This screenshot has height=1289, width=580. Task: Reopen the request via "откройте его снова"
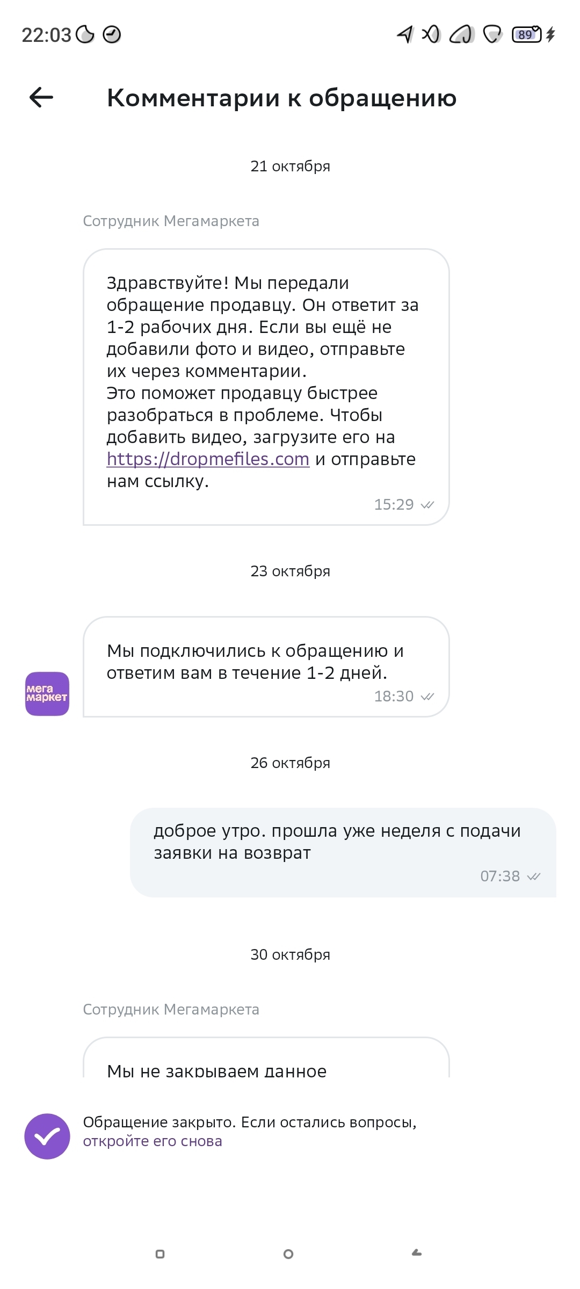click(x=153, y=1141)
